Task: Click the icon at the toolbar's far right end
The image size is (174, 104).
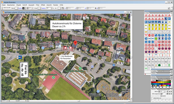Action: [x=169, y=8]
